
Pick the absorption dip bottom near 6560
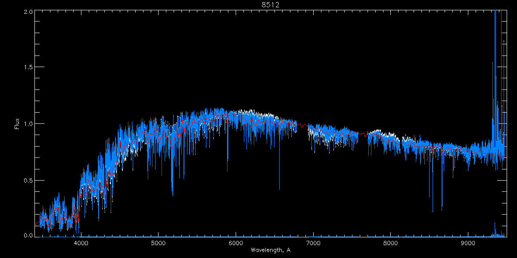(279, 188)
